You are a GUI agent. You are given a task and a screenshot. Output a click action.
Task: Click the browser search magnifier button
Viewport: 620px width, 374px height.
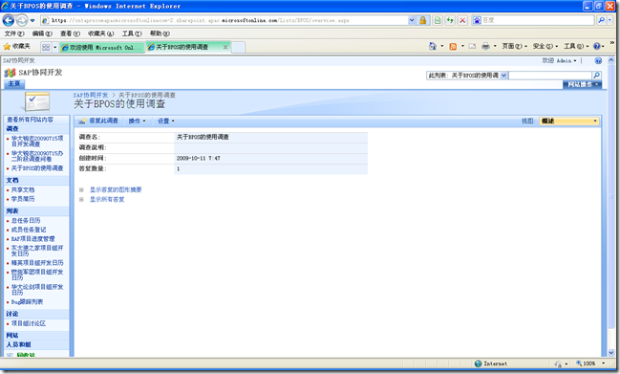(602, 20)
